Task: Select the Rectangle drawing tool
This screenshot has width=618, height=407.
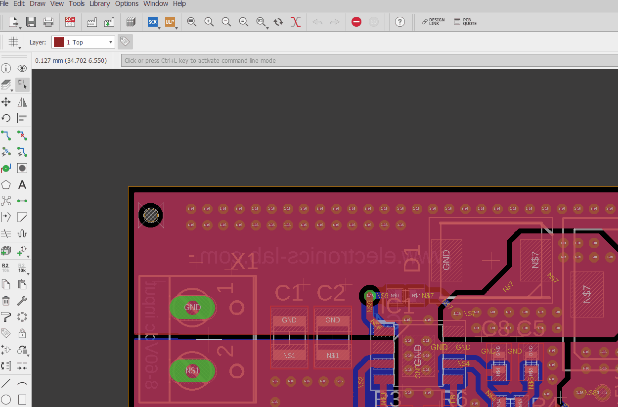Action: 22,400
